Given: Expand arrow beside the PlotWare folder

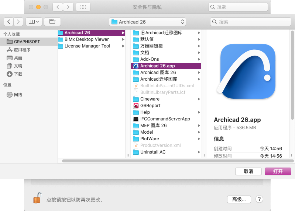Looking at the screenshot, I should pyautogui.click(x=199, y=139).
